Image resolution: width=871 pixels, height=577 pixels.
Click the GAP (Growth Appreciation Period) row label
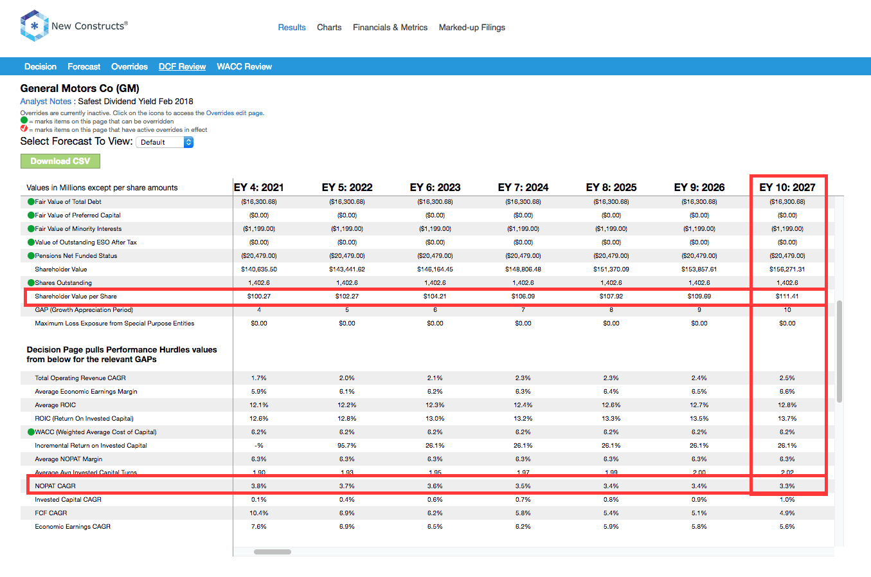tap(84, 310)
